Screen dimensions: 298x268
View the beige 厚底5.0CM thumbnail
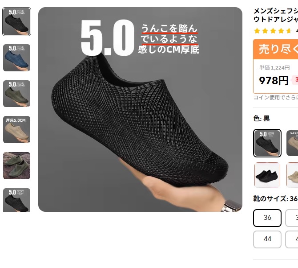(x=17, y=129)
